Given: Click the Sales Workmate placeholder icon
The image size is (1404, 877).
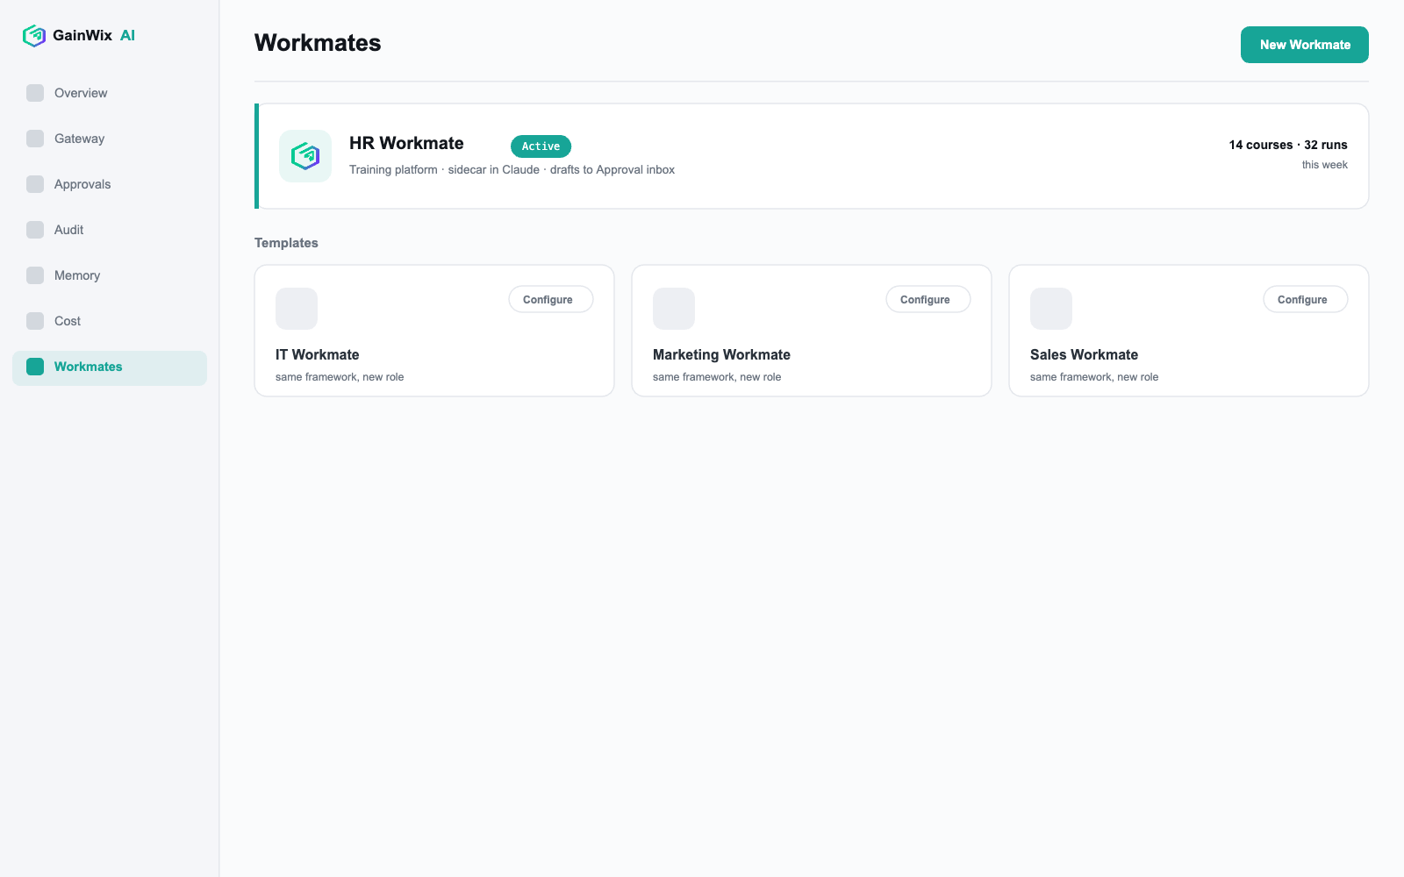Looking at the screenshot, I should click(1051, 309).
